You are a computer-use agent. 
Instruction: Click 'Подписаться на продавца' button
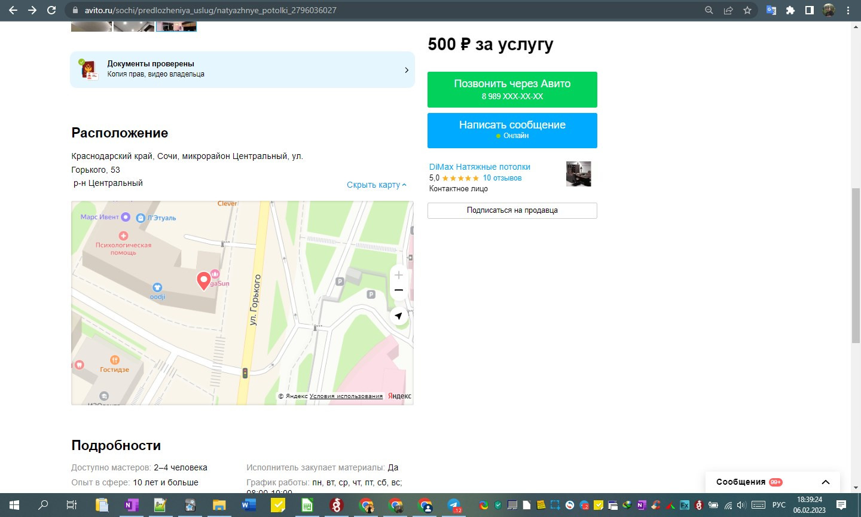(x=512, y=210)
